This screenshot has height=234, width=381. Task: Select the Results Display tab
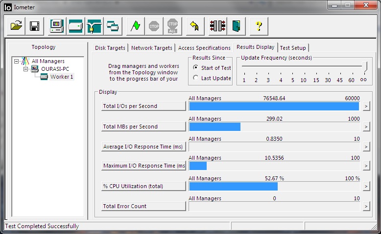pyautogui.click(x=255, y=47)
